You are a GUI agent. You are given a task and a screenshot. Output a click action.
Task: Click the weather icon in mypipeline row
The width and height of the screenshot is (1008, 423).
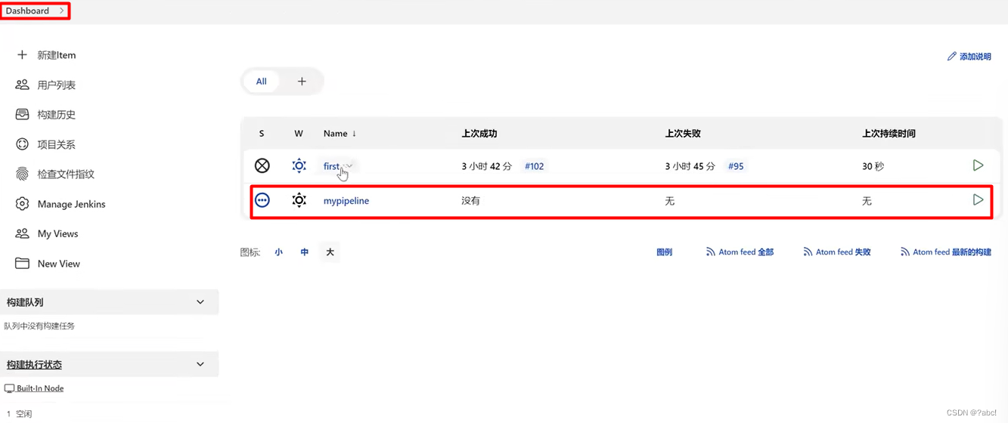click(299, 200)
